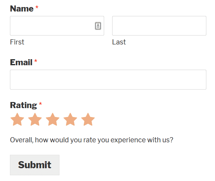This screenshot has height=181, width=215.
Task: Focus the Email address input field
Action: pyautogui.click(x=108, y=80)
